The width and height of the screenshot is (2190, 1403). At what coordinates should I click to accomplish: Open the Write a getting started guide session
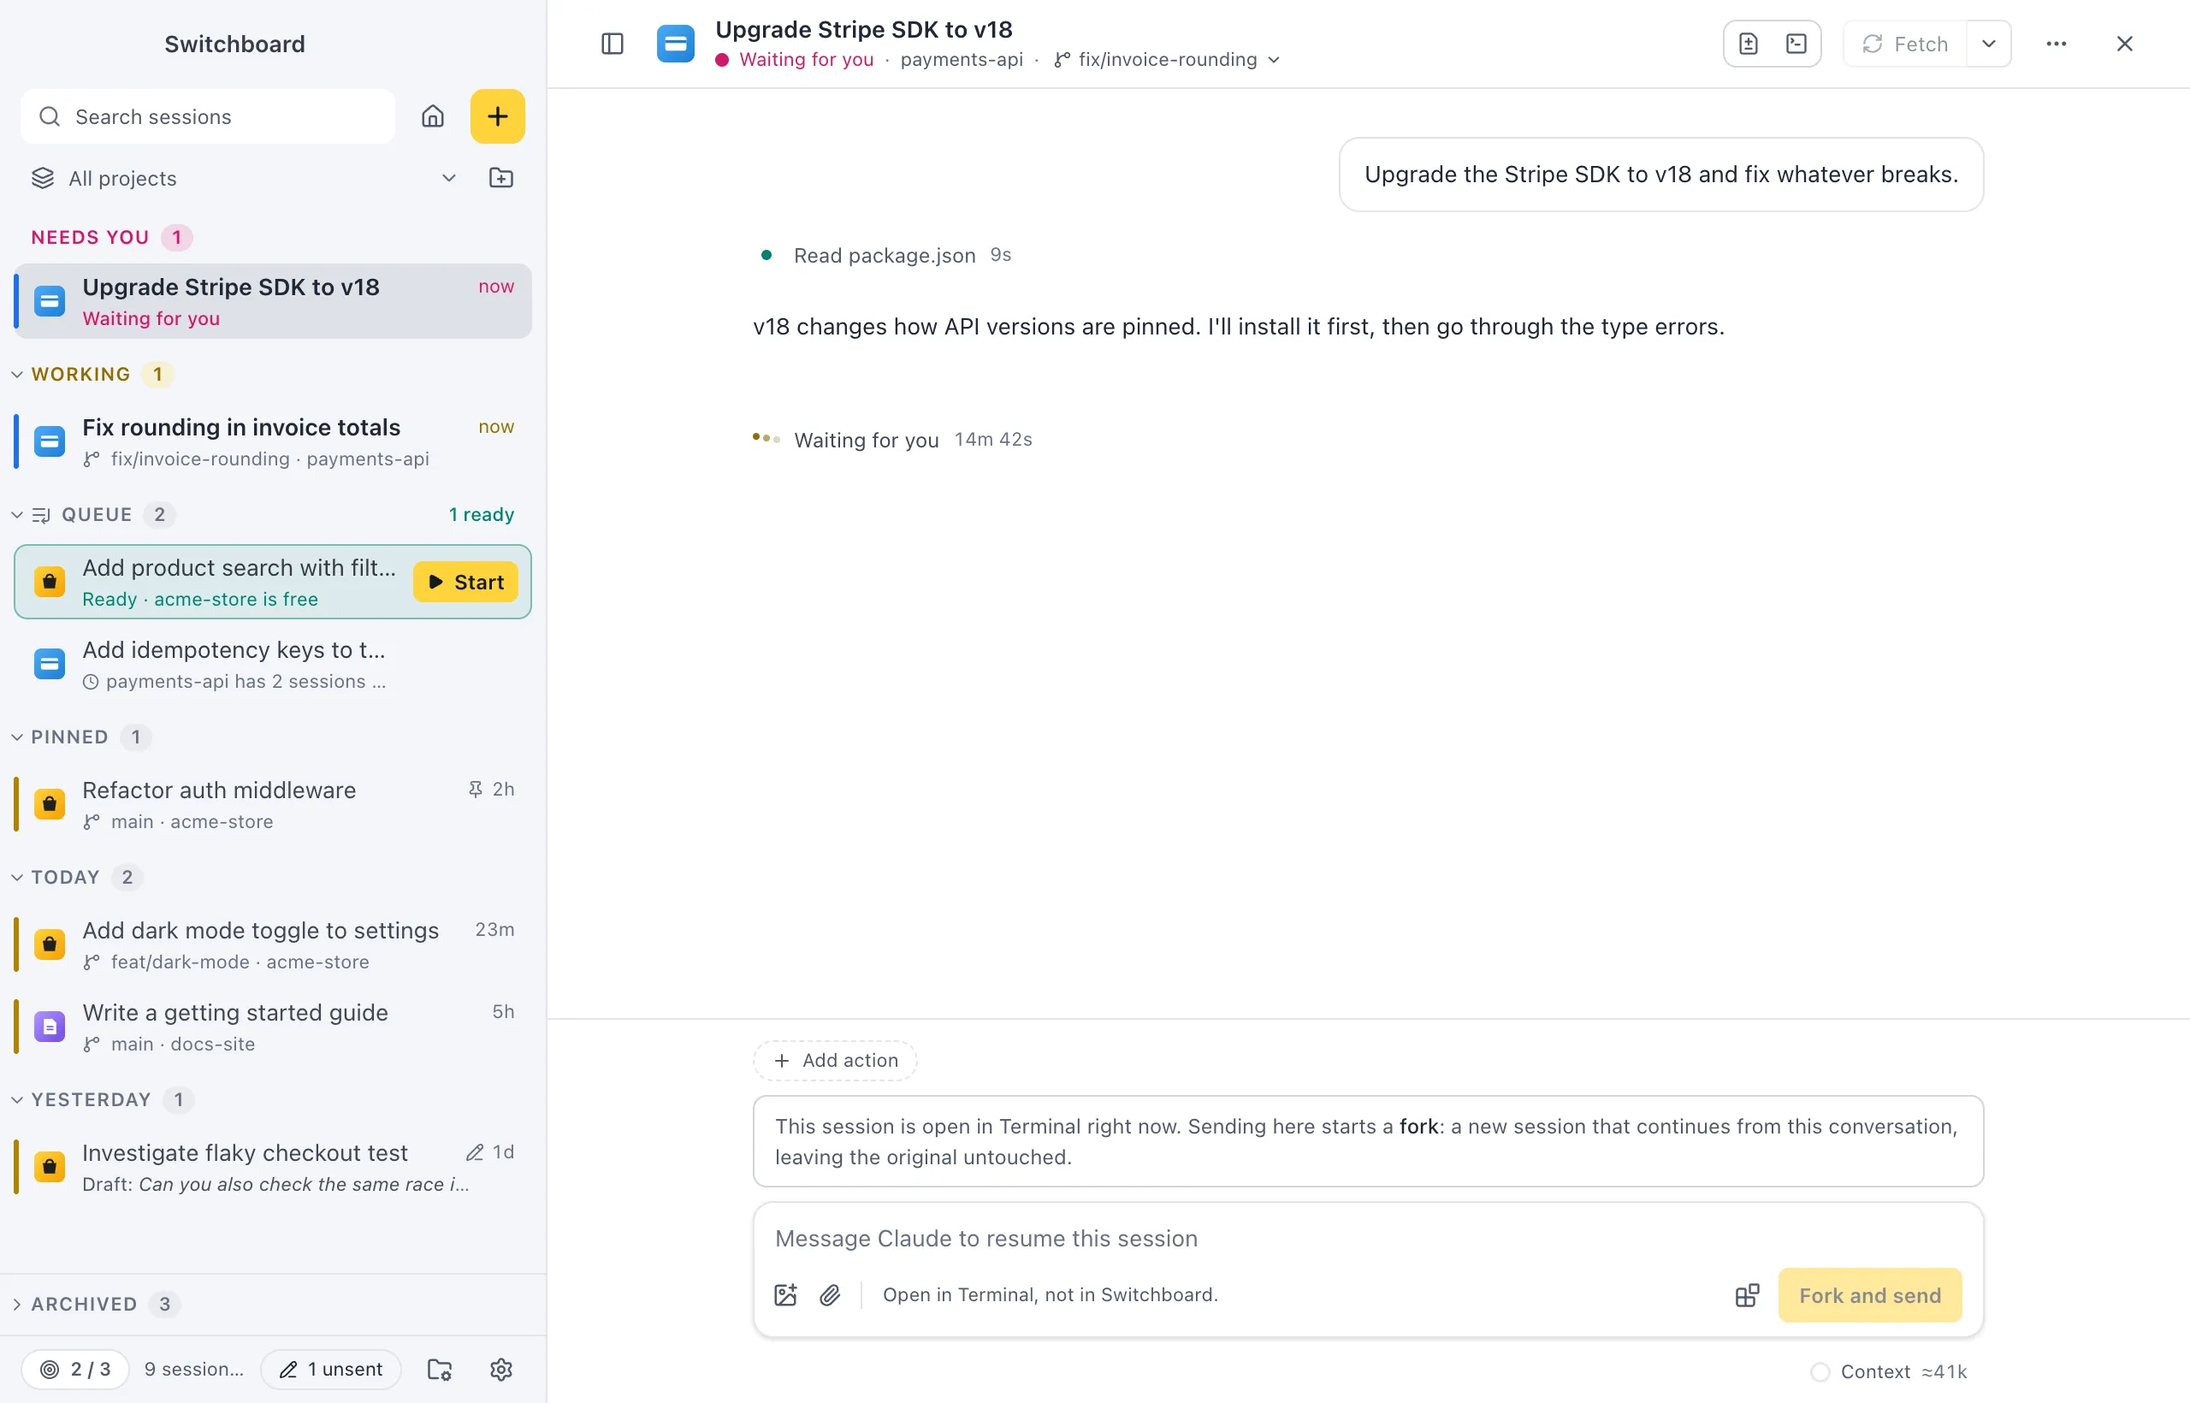[x=272, y=1027]
